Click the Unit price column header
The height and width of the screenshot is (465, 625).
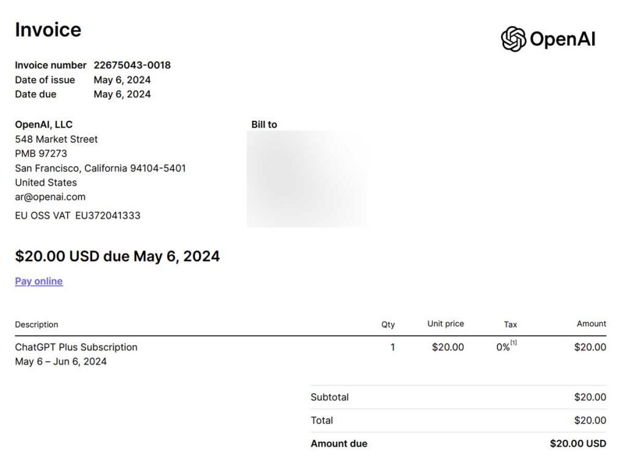[x=446, y=324]
